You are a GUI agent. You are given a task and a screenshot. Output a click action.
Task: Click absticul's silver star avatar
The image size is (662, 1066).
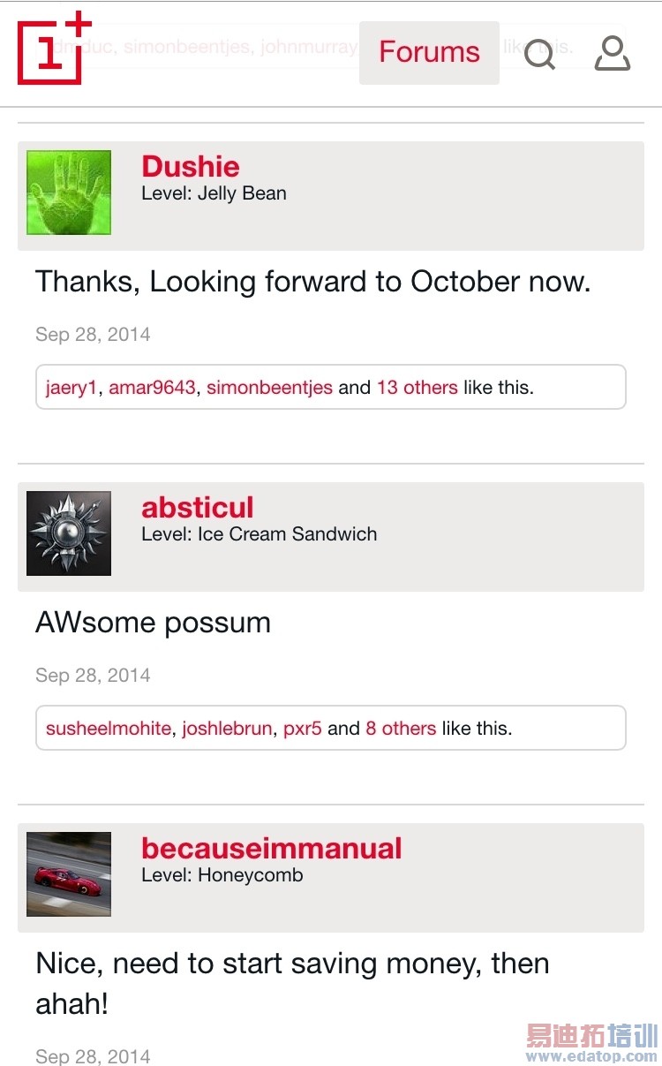click(69, 533)
